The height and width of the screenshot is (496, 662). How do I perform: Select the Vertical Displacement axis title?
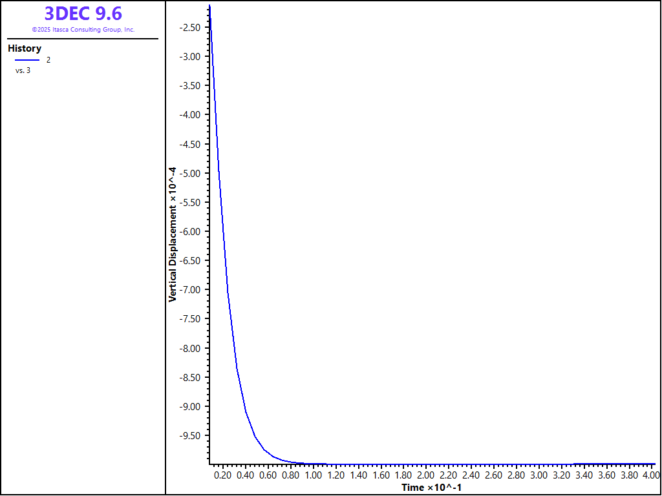173,233
